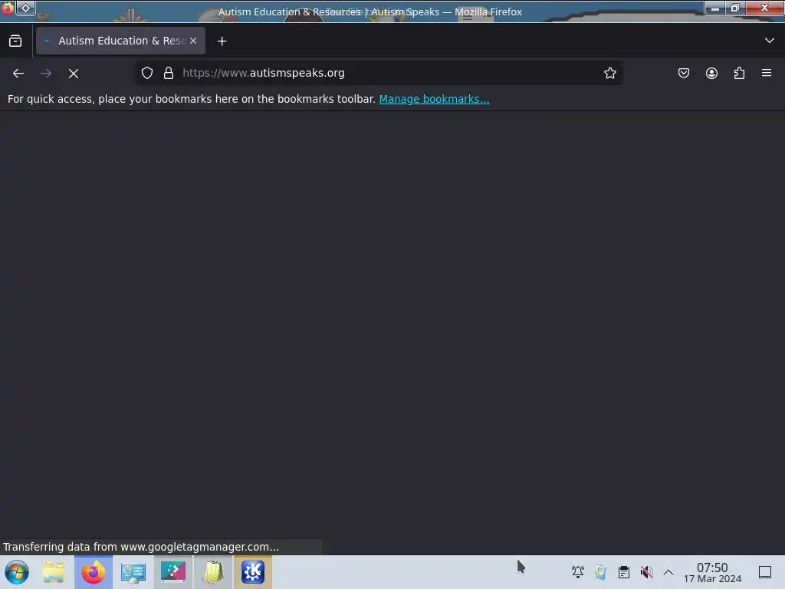
Task: Toggle keep-on-all-desktops pin in titlebar
Action: 25,8
